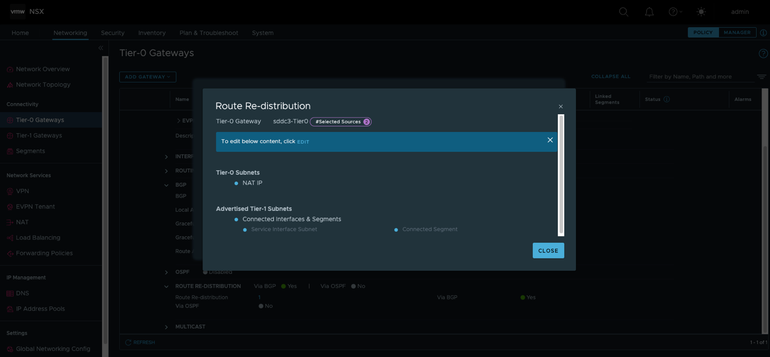Collapse the ROUTE RE-DISTRIBUTION section
Screen dimensions: 770x357
pyautogui.click(x=166, y=286)
